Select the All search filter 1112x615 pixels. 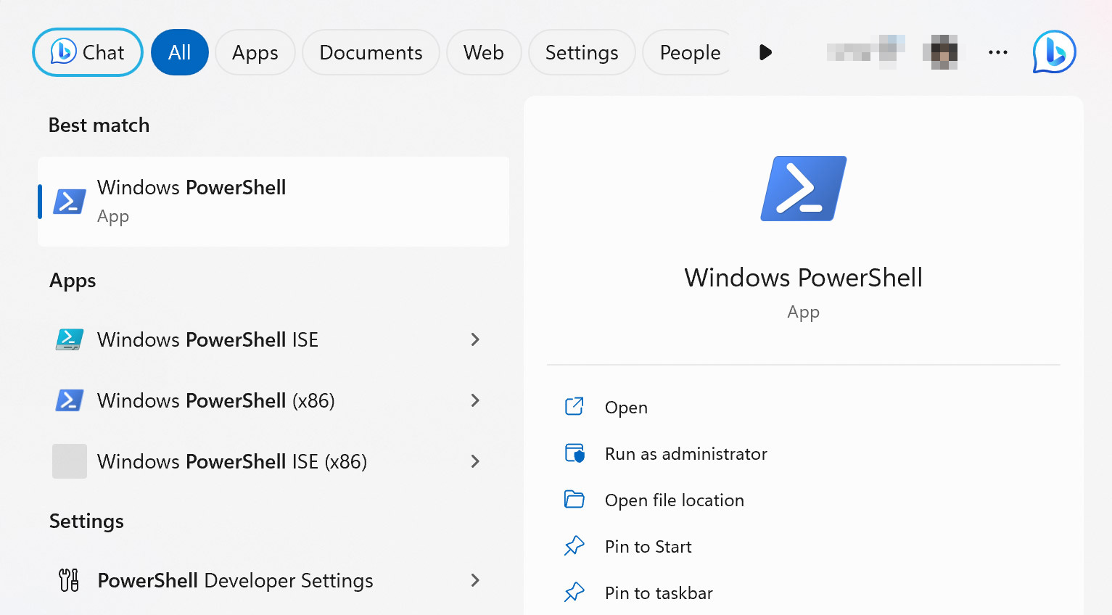pos(180,52)
